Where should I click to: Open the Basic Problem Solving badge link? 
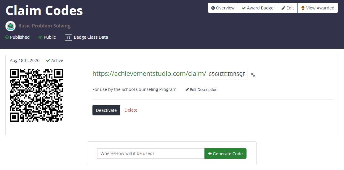tap(44, 26)
